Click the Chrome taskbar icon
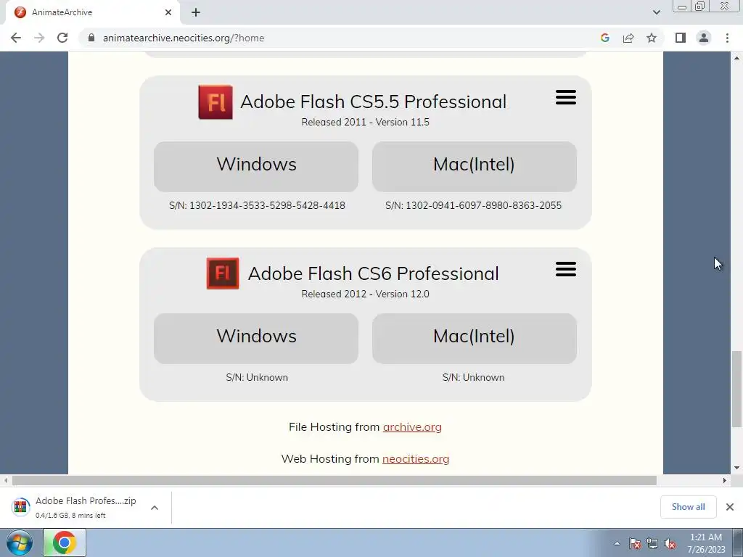The image size is (743, 557). (x=65, y=542)
